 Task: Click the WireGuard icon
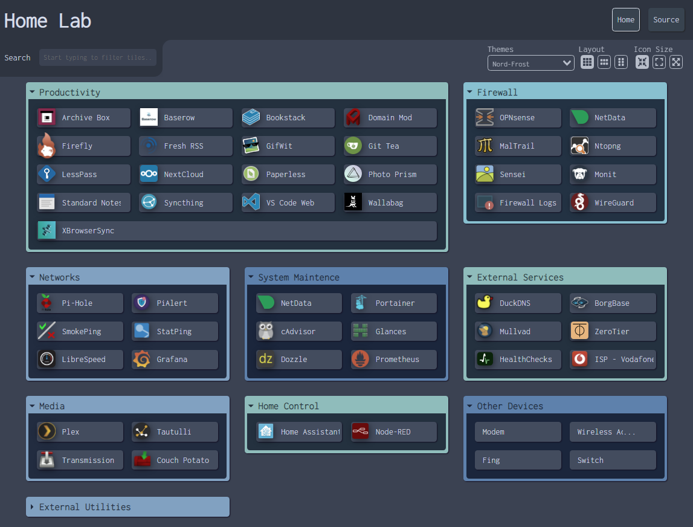pos(579,202)
